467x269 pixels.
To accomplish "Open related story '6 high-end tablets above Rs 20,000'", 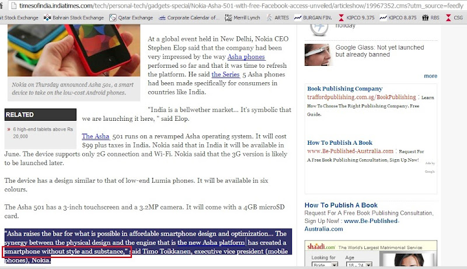I will pos(43,132).
